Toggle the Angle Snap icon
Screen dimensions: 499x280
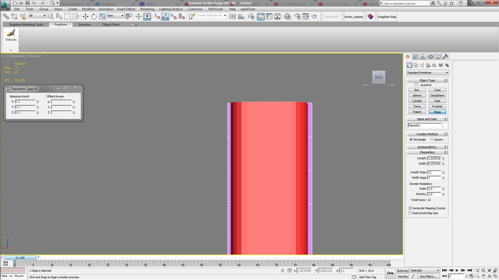pyautogui.click(x=165, y=17)
